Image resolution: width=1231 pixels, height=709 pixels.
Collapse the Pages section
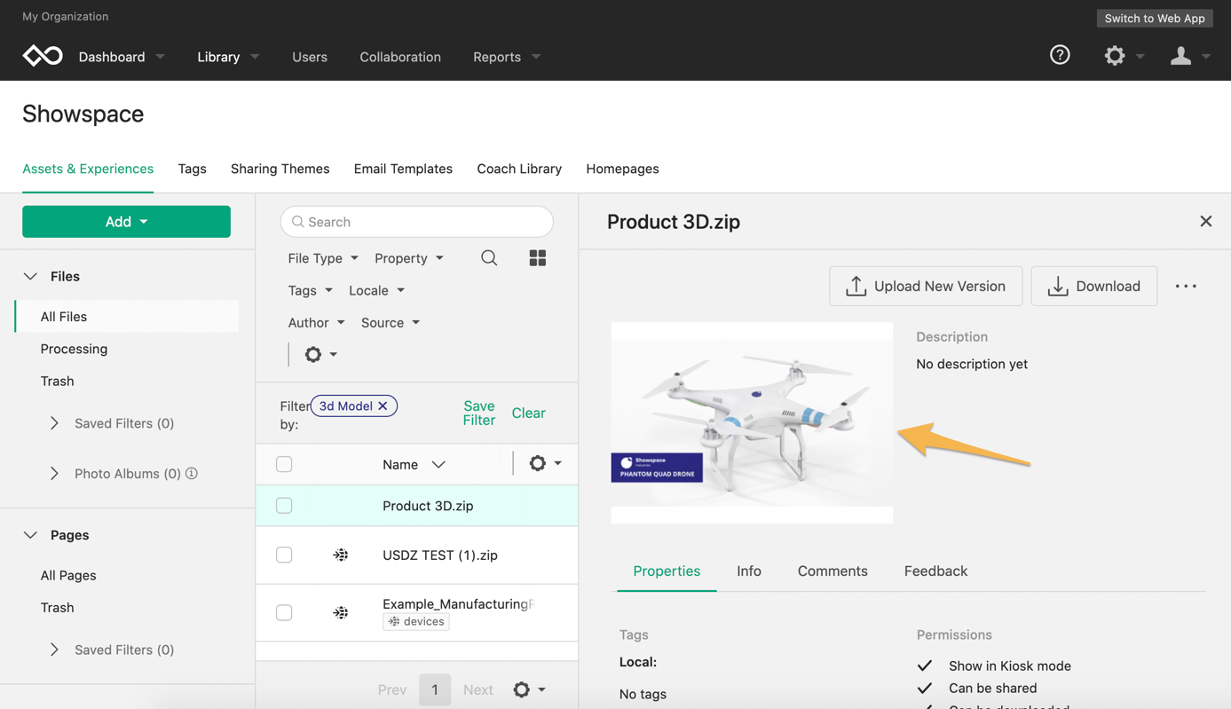pos(30,535)
